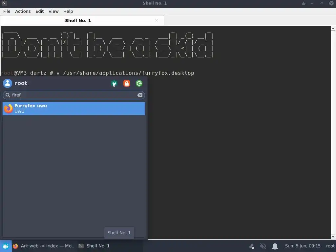This screenshot has height=252, width=336.
Task: Maximize the Shell No. 1 window
Action: click(322, 3)
